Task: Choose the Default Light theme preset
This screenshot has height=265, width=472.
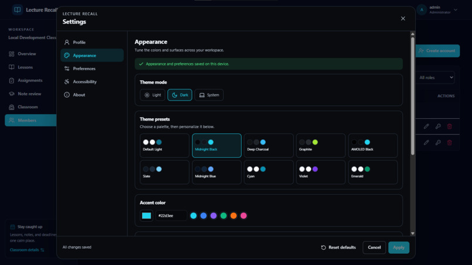Action: (165, 146)
